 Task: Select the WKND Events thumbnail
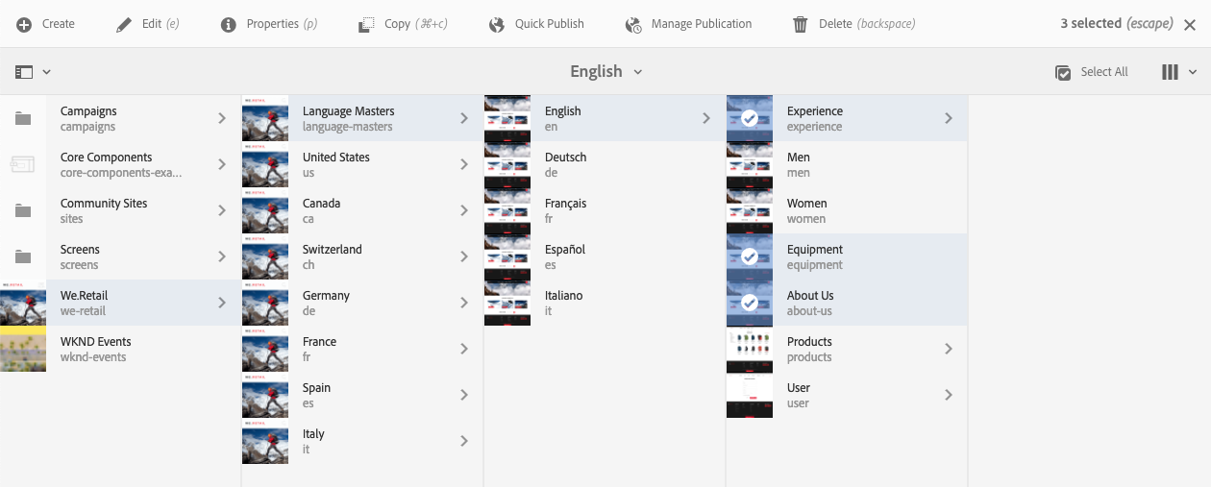pos(23,349)
